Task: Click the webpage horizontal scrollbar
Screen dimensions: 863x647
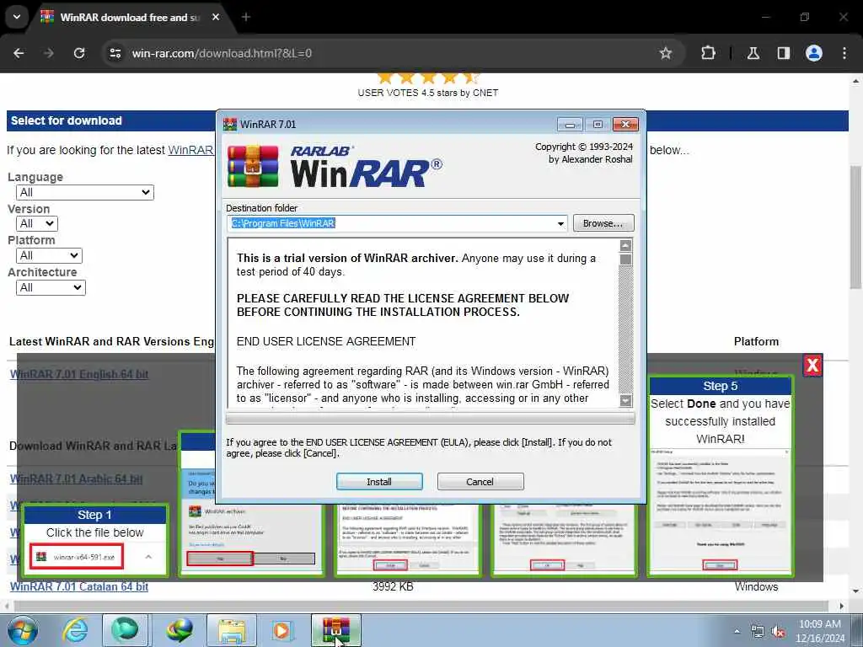Action: pyautogui.click(x=421, y=606)
